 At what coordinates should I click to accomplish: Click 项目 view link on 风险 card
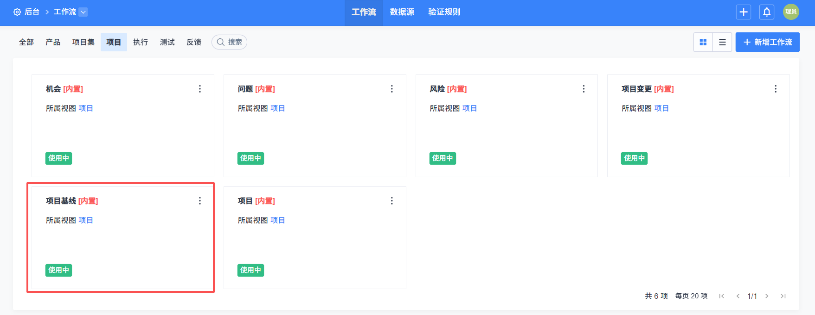(469, 108)
